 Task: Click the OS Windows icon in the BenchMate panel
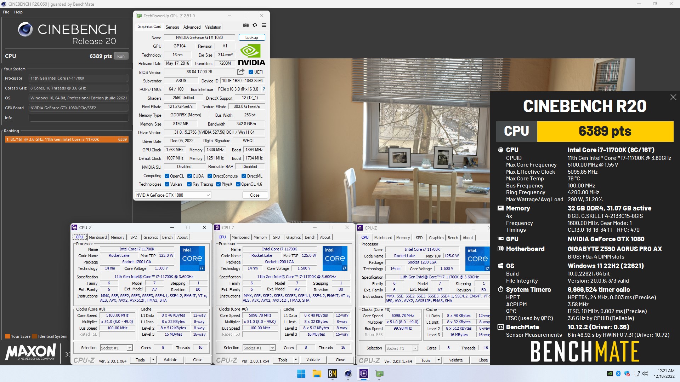(x=500, y=266)
